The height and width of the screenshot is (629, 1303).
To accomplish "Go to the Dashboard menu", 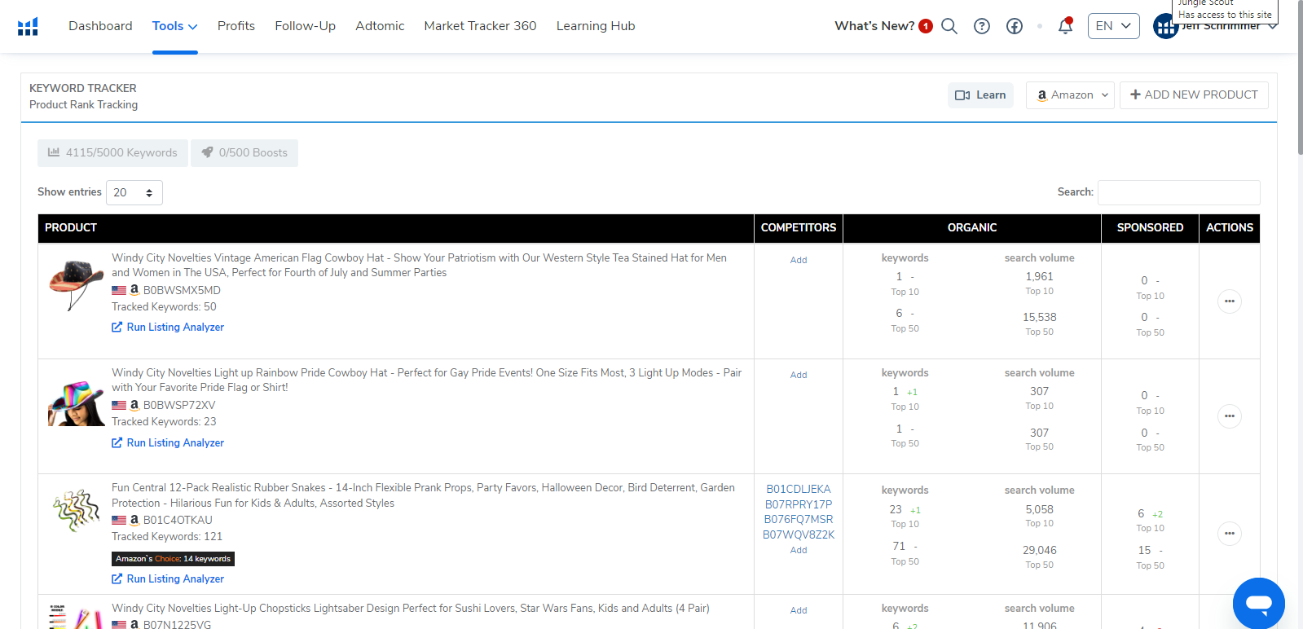I will pos(100,26).
